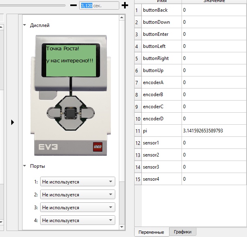
Task: Collapse the Дисплей section
Action: (25, 25)
